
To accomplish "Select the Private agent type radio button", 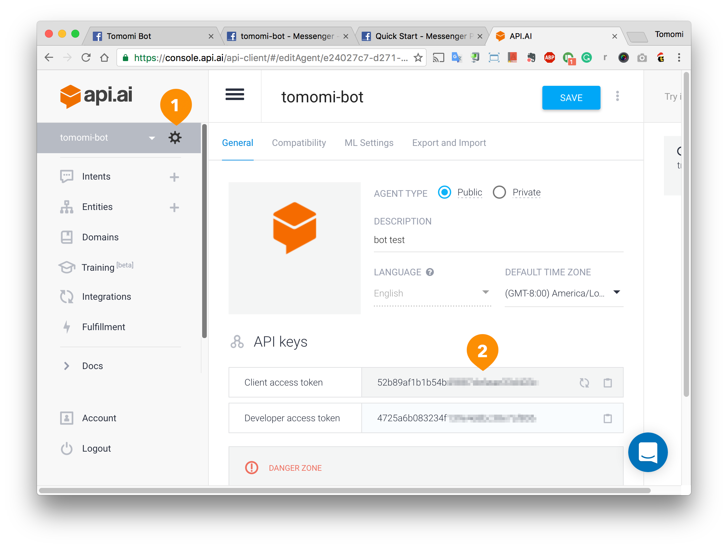I will click(x=499, y=192).
